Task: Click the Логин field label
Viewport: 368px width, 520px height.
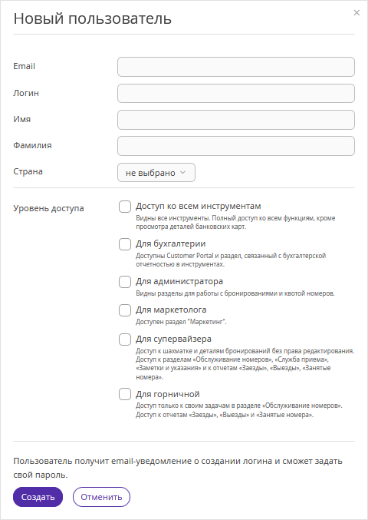Action: pyautogui.click(x=26, y=93)
